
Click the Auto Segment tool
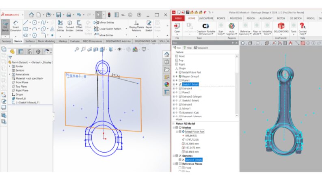[231, 29]
